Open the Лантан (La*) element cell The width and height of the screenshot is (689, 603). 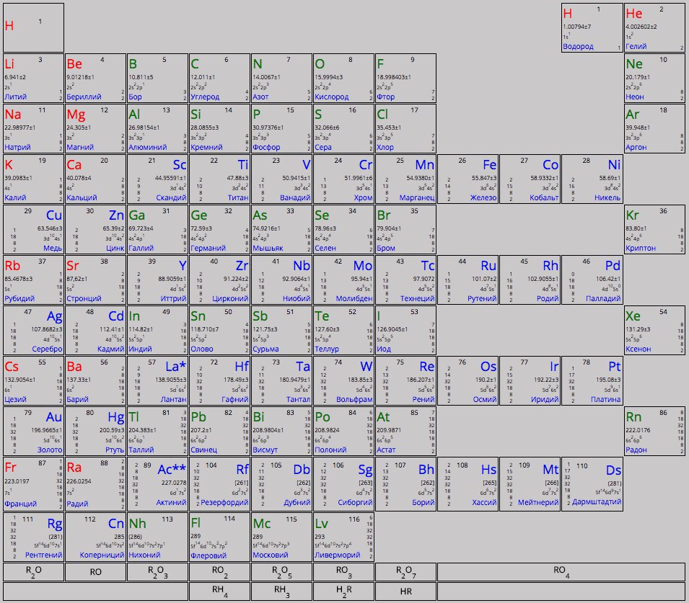[x=157, y=382]
